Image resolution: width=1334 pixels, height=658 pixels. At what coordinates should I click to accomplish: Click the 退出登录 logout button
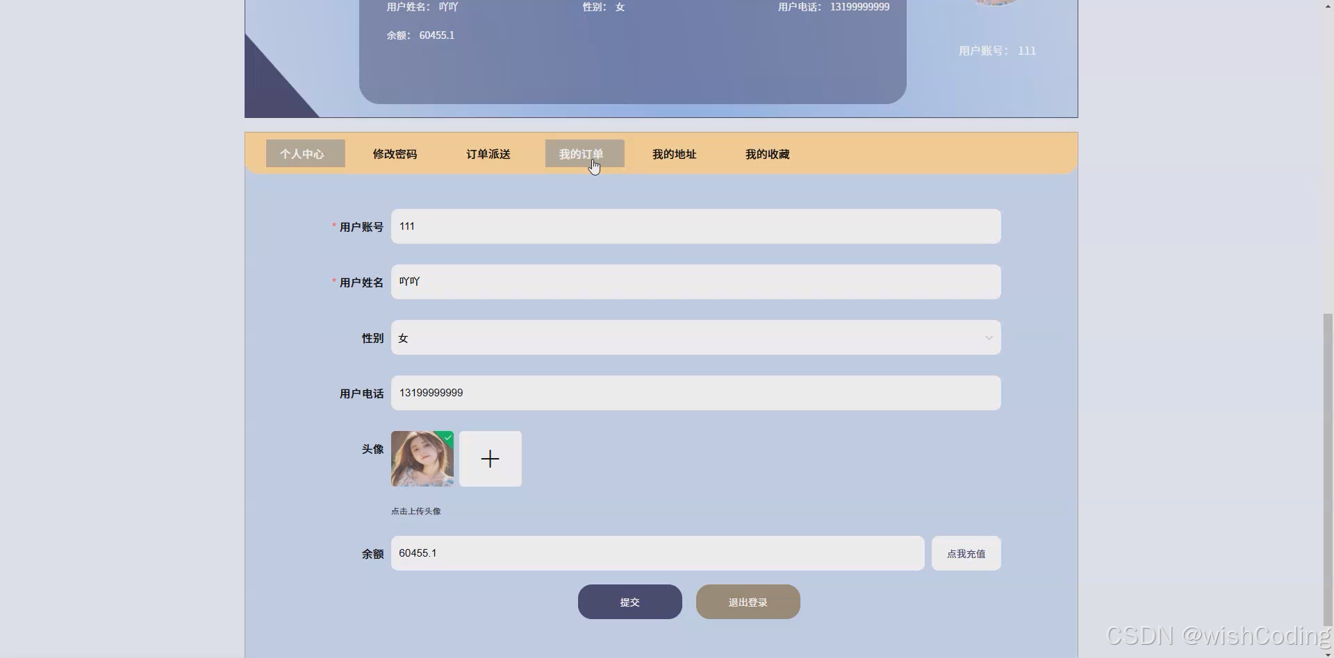(x=748, y=602)
